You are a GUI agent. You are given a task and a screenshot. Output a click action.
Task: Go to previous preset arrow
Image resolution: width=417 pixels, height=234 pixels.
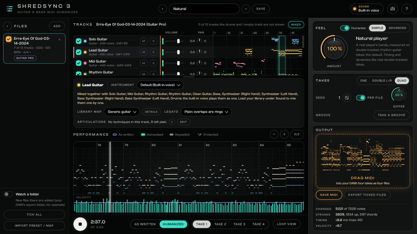click(x=163, y=9)
